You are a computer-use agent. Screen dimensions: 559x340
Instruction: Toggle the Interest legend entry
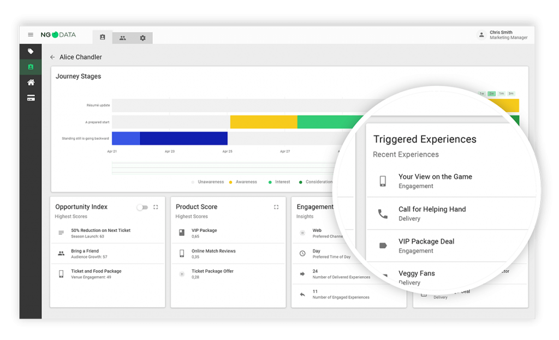point(279,182)
